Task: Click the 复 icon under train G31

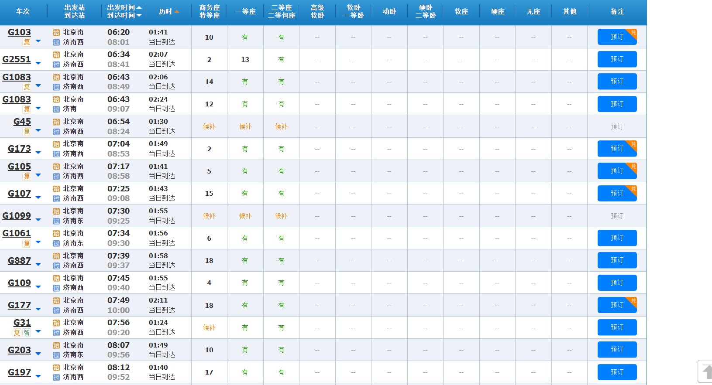Action: click(x=17, y=333)
